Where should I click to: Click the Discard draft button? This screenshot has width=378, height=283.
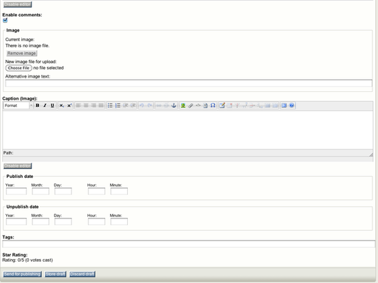tap(82, 274)
